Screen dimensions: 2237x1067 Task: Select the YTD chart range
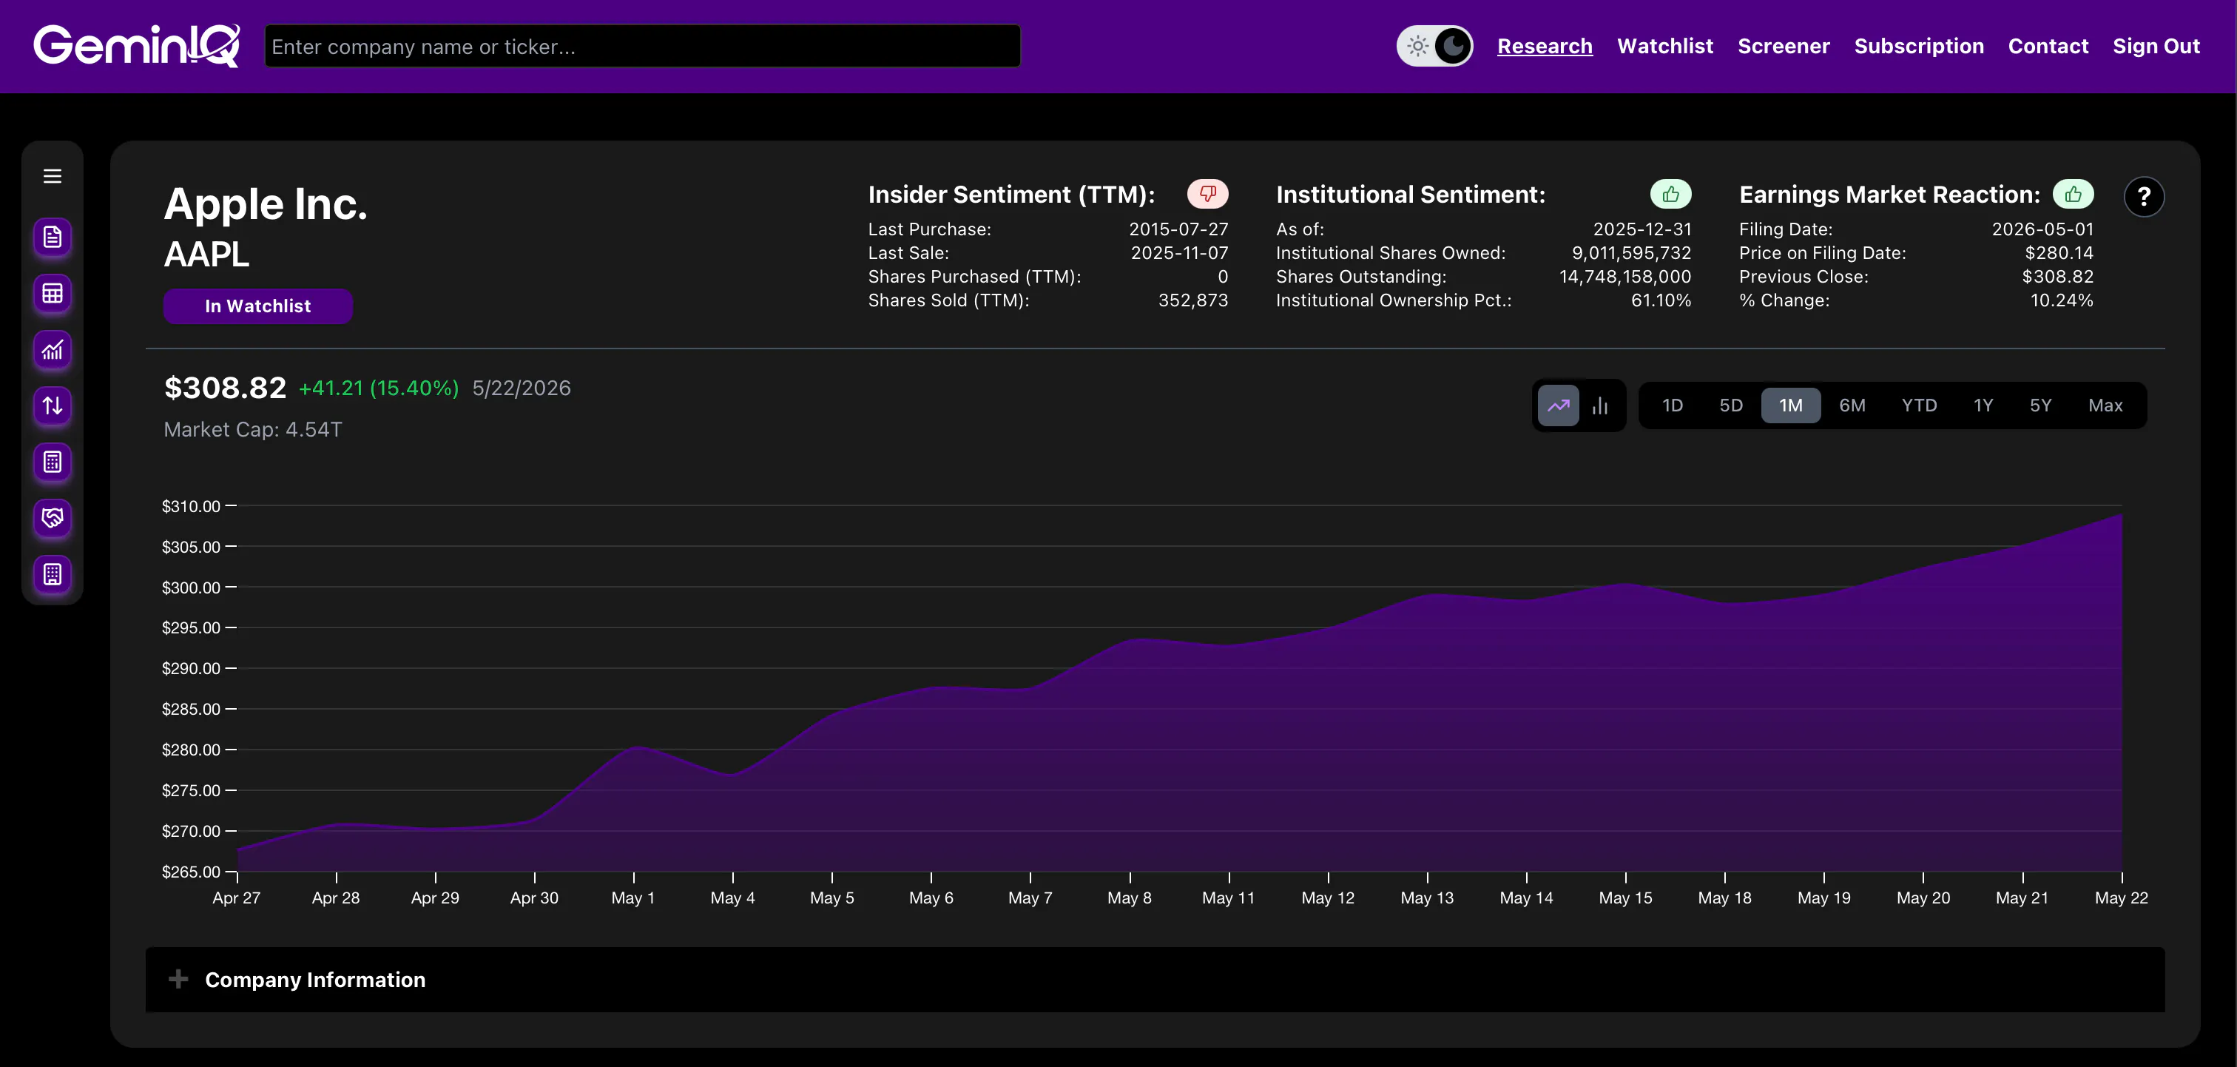(x=1918, y=405)
